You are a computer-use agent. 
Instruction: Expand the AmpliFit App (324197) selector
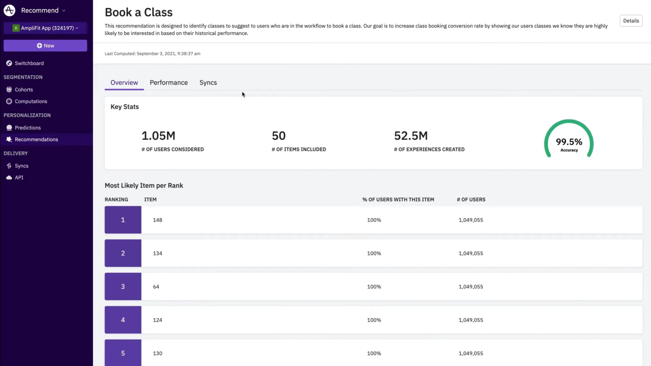click(x=45, y=28)
